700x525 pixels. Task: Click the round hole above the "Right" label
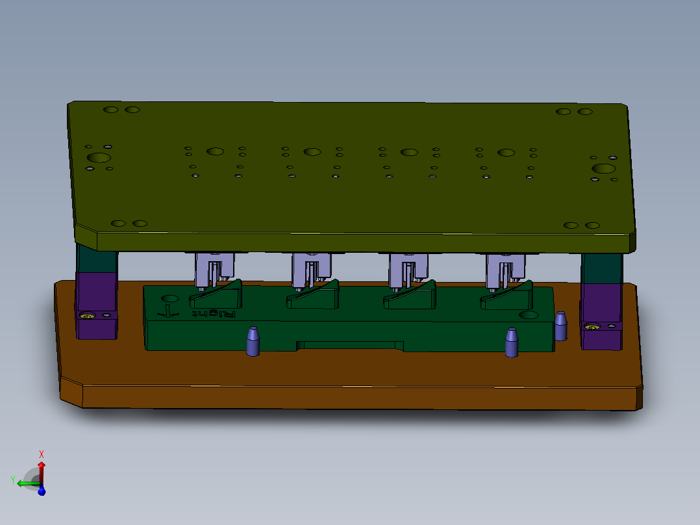click(x=169, y=298)
